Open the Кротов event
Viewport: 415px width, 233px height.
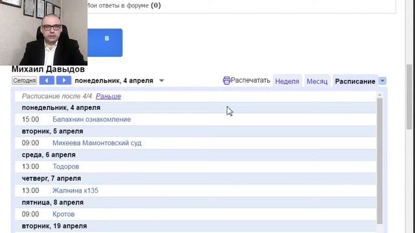point(64,214)
